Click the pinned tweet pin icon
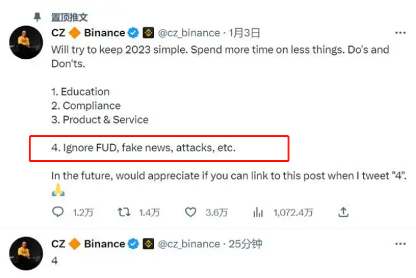The image size is (416, 278). [38, 16]
